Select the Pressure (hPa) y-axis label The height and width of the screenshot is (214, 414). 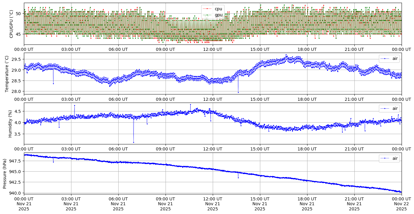(x=5, y=173)
